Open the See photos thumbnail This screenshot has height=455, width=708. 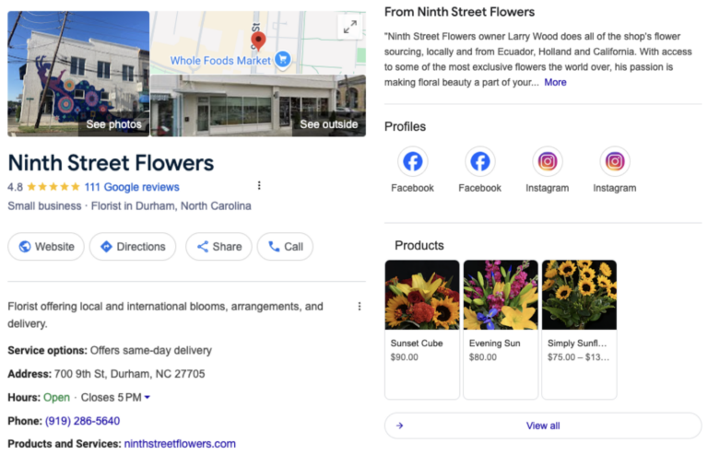pos(78,74)
